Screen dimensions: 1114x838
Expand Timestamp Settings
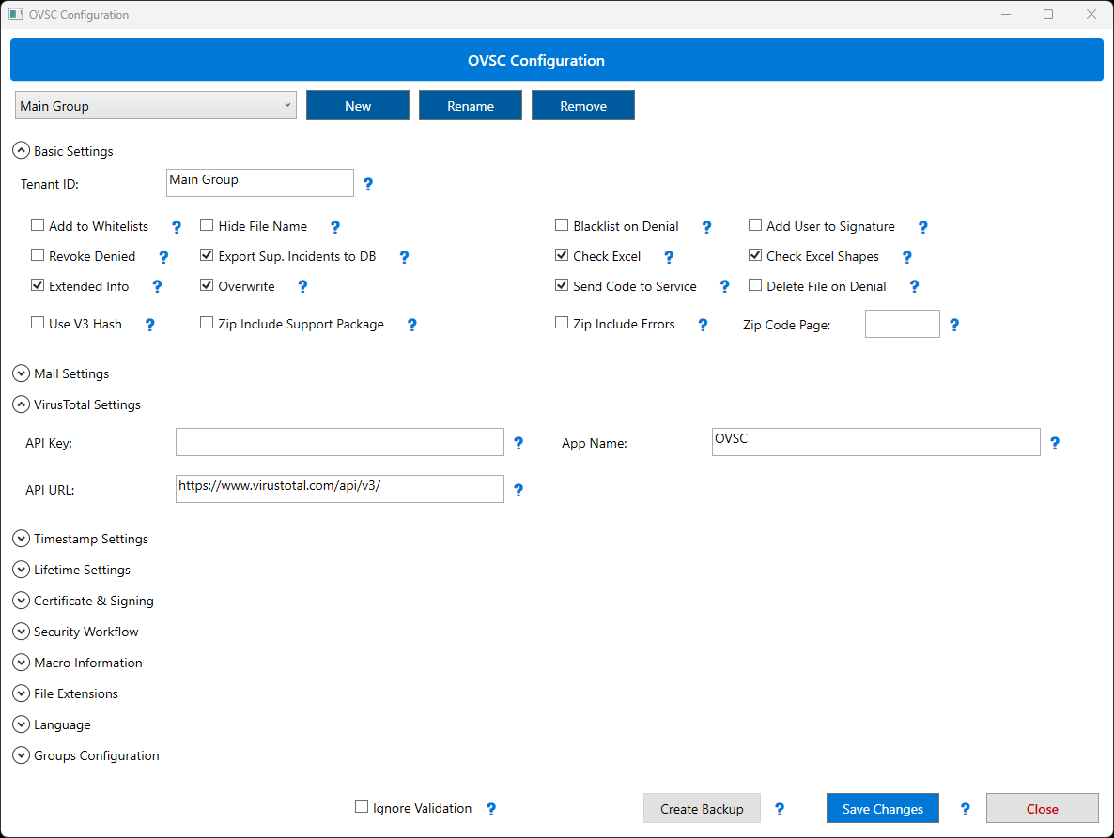coord(22,539)
